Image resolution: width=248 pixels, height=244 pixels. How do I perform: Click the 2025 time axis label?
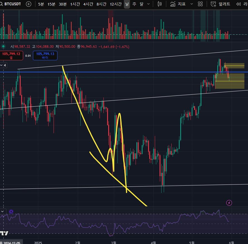pyautogui.click(x=38, y=243)
